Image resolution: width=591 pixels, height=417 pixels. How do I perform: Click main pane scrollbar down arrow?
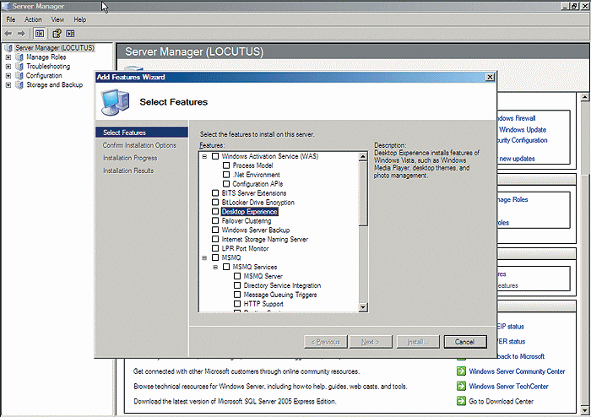(x=584, y=410)
